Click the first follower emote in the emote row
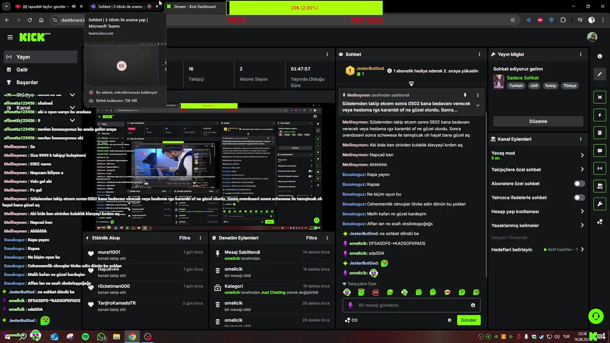The width and height of the screenshot is (610, 343). tap(347, 292)
